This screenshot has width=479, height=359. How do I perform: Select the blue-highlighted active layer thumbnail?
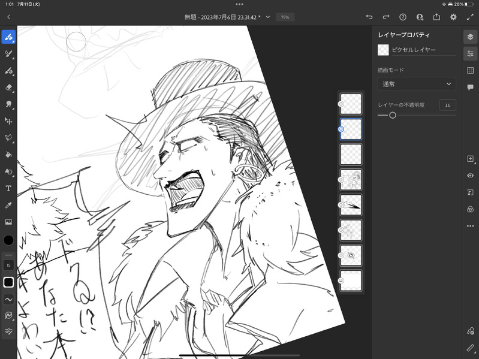351,129
